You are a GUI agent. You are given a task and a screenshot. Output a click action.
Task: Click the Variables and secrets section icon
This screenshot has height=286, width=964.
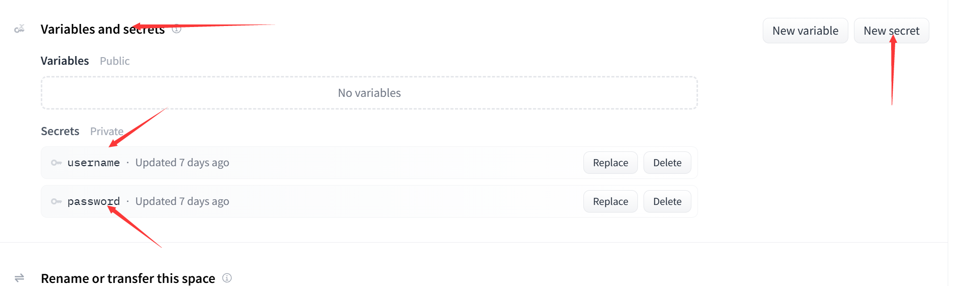[x=19, y=29]
